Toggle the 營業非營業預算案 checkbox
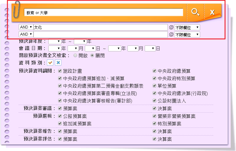 tap(154, 116)
